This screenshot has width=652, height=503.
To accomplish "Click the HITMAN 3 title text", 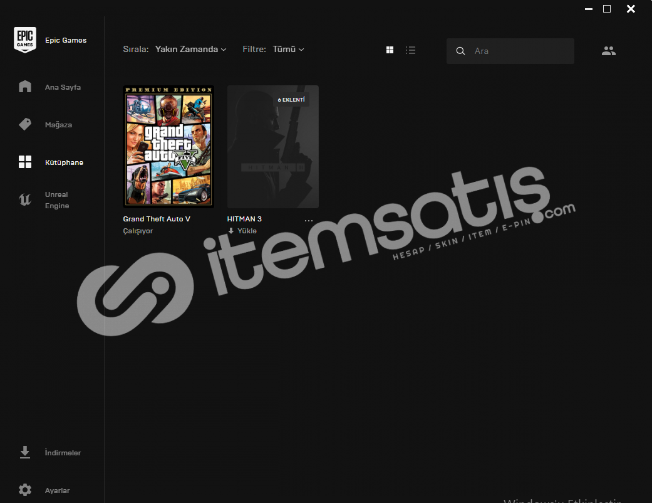I will (x=244, y=219).
